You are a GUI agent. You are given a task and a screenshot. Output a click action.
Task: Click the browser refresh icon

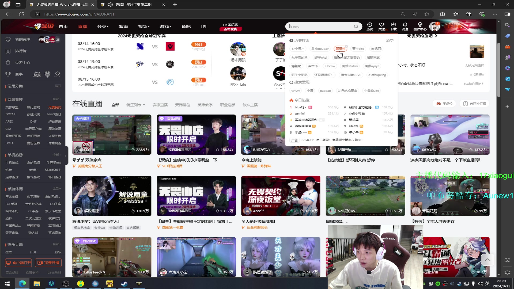click(x=21, y=14)
